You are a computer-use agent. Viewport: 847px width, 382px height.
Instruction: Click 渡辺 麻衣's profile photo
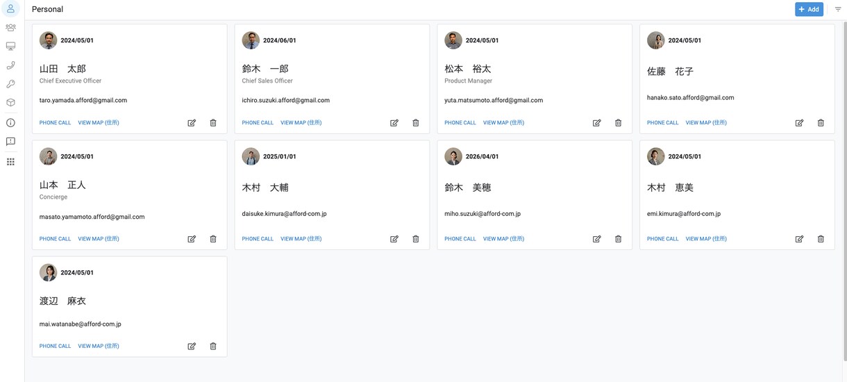48,272
